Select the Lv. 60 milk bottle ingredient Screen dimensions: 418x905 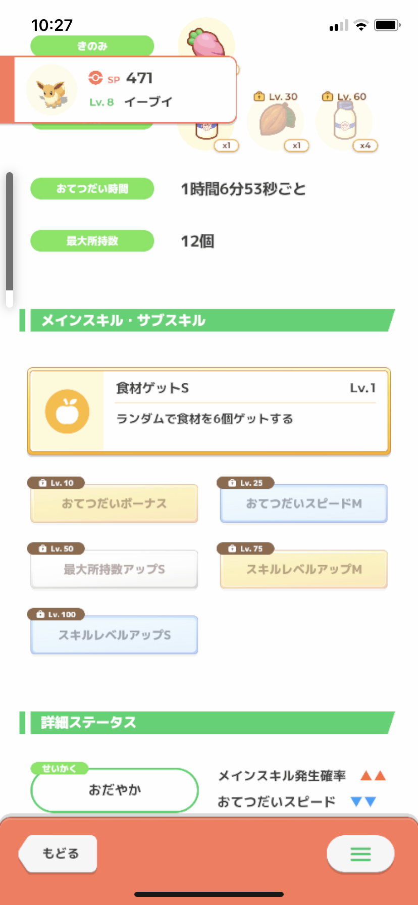tap(344, 121)
